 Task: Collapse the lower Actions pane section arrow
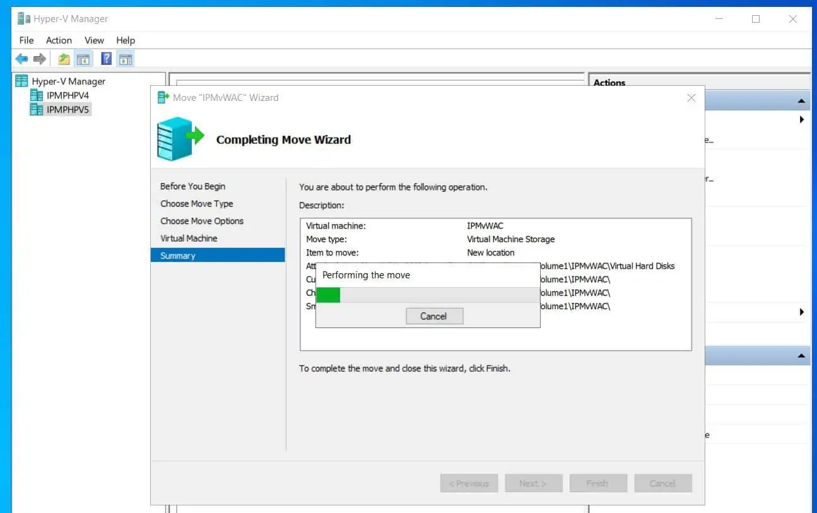pyautogui.click(x=801, y=357)
